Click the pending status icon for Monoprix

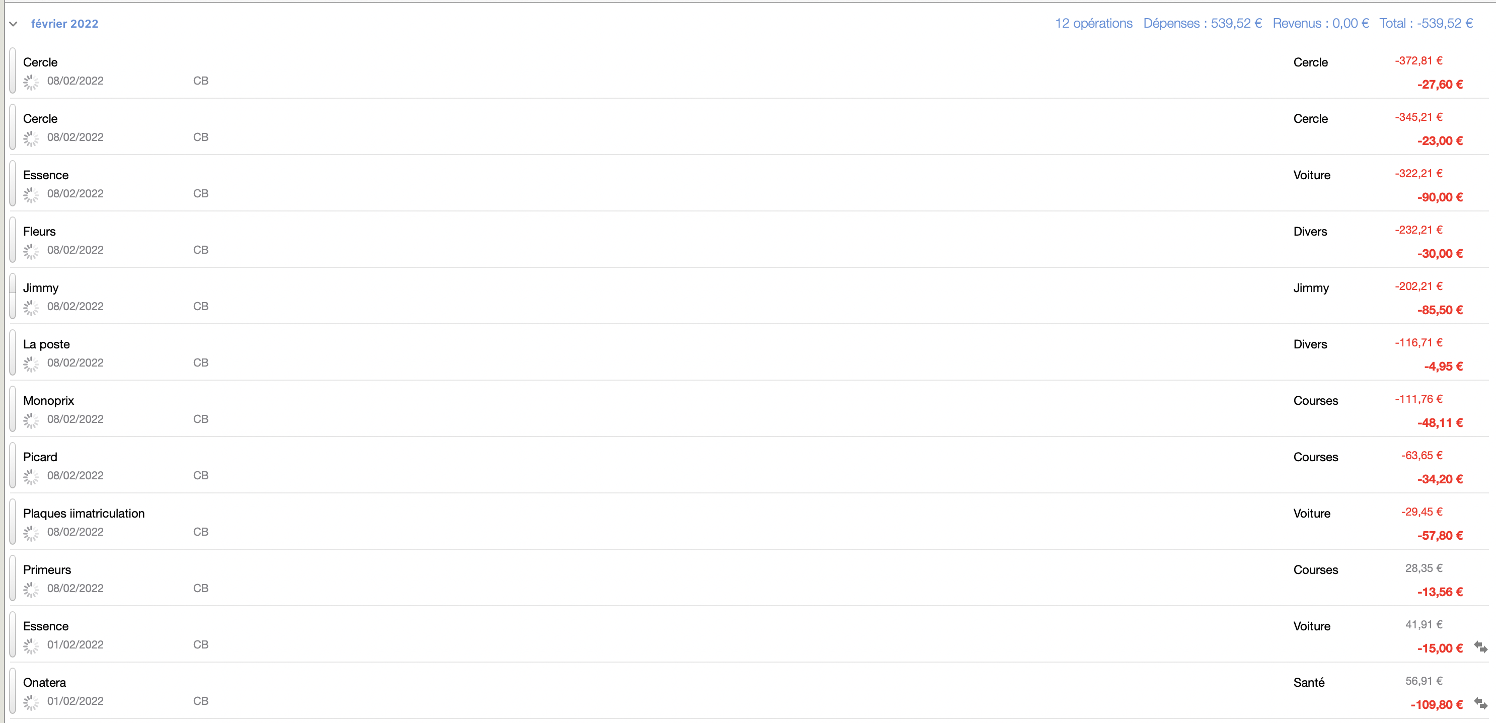[x=31, y=420]
